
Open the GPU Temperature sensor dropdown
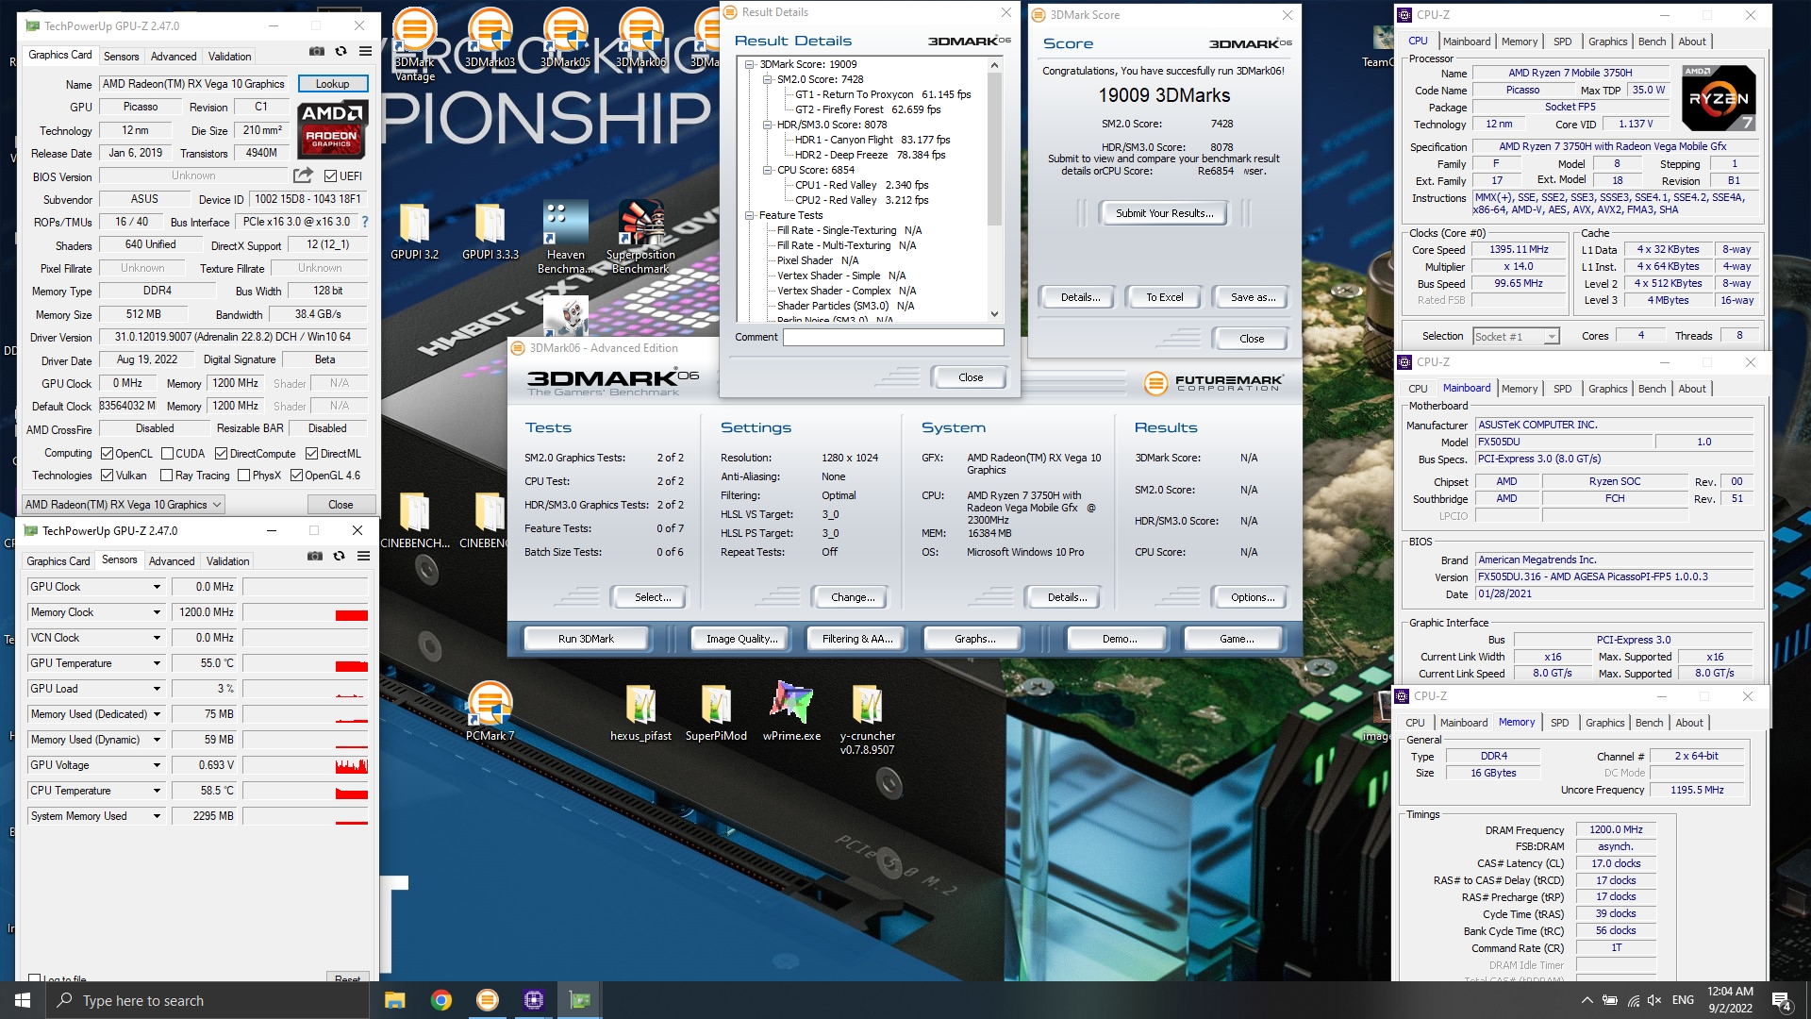click(x=157, y=663)
